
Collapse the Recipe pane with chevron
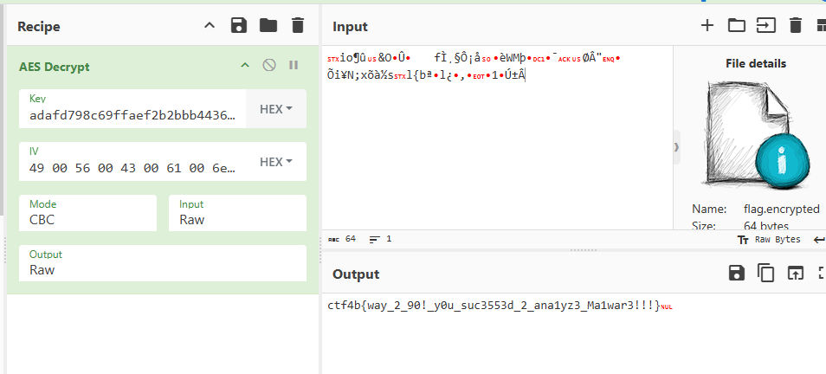pyautogui.click(x=210, y=25)
